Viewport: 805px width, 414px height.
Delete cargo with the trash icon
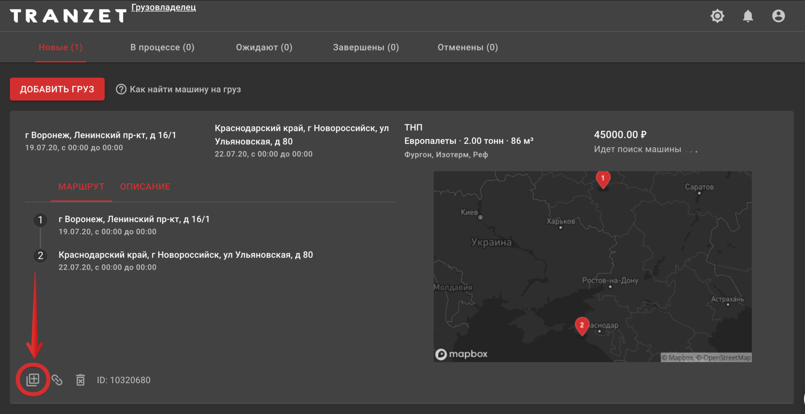pos(80,380)
